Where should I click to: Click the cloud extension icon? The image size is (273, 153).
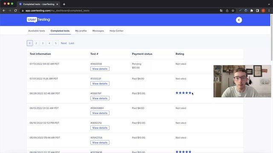coord(246,11)
